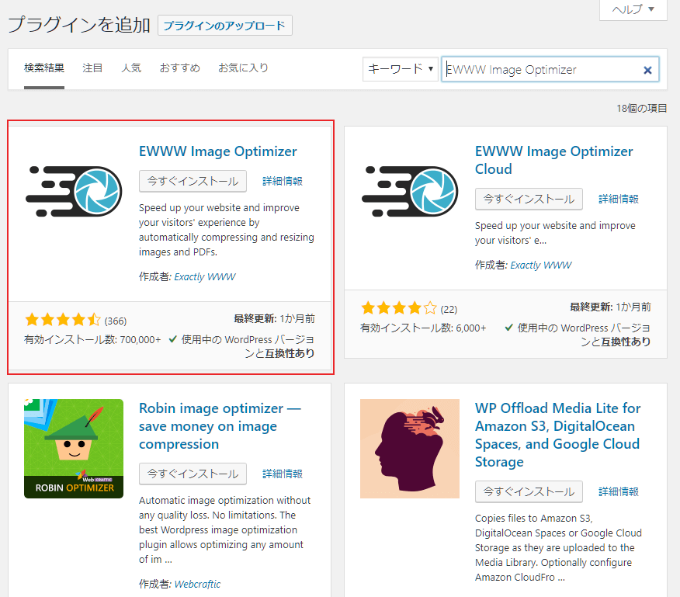Click the 有効インストール数: 6,000+ text
The width and height of the screenshot is (680, 597).
click(x=423, y=328)
